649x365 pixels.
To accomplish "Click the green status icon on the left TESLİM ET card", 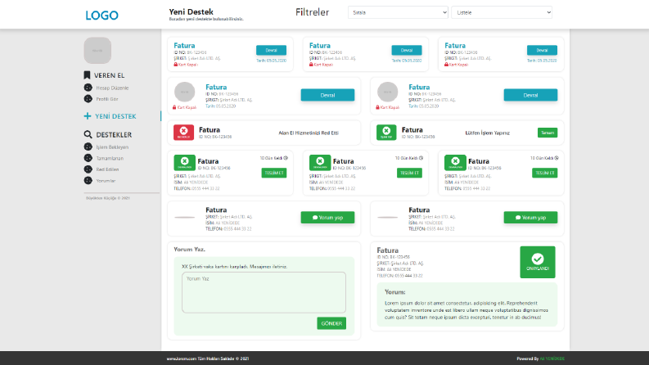I will [185, 163].
